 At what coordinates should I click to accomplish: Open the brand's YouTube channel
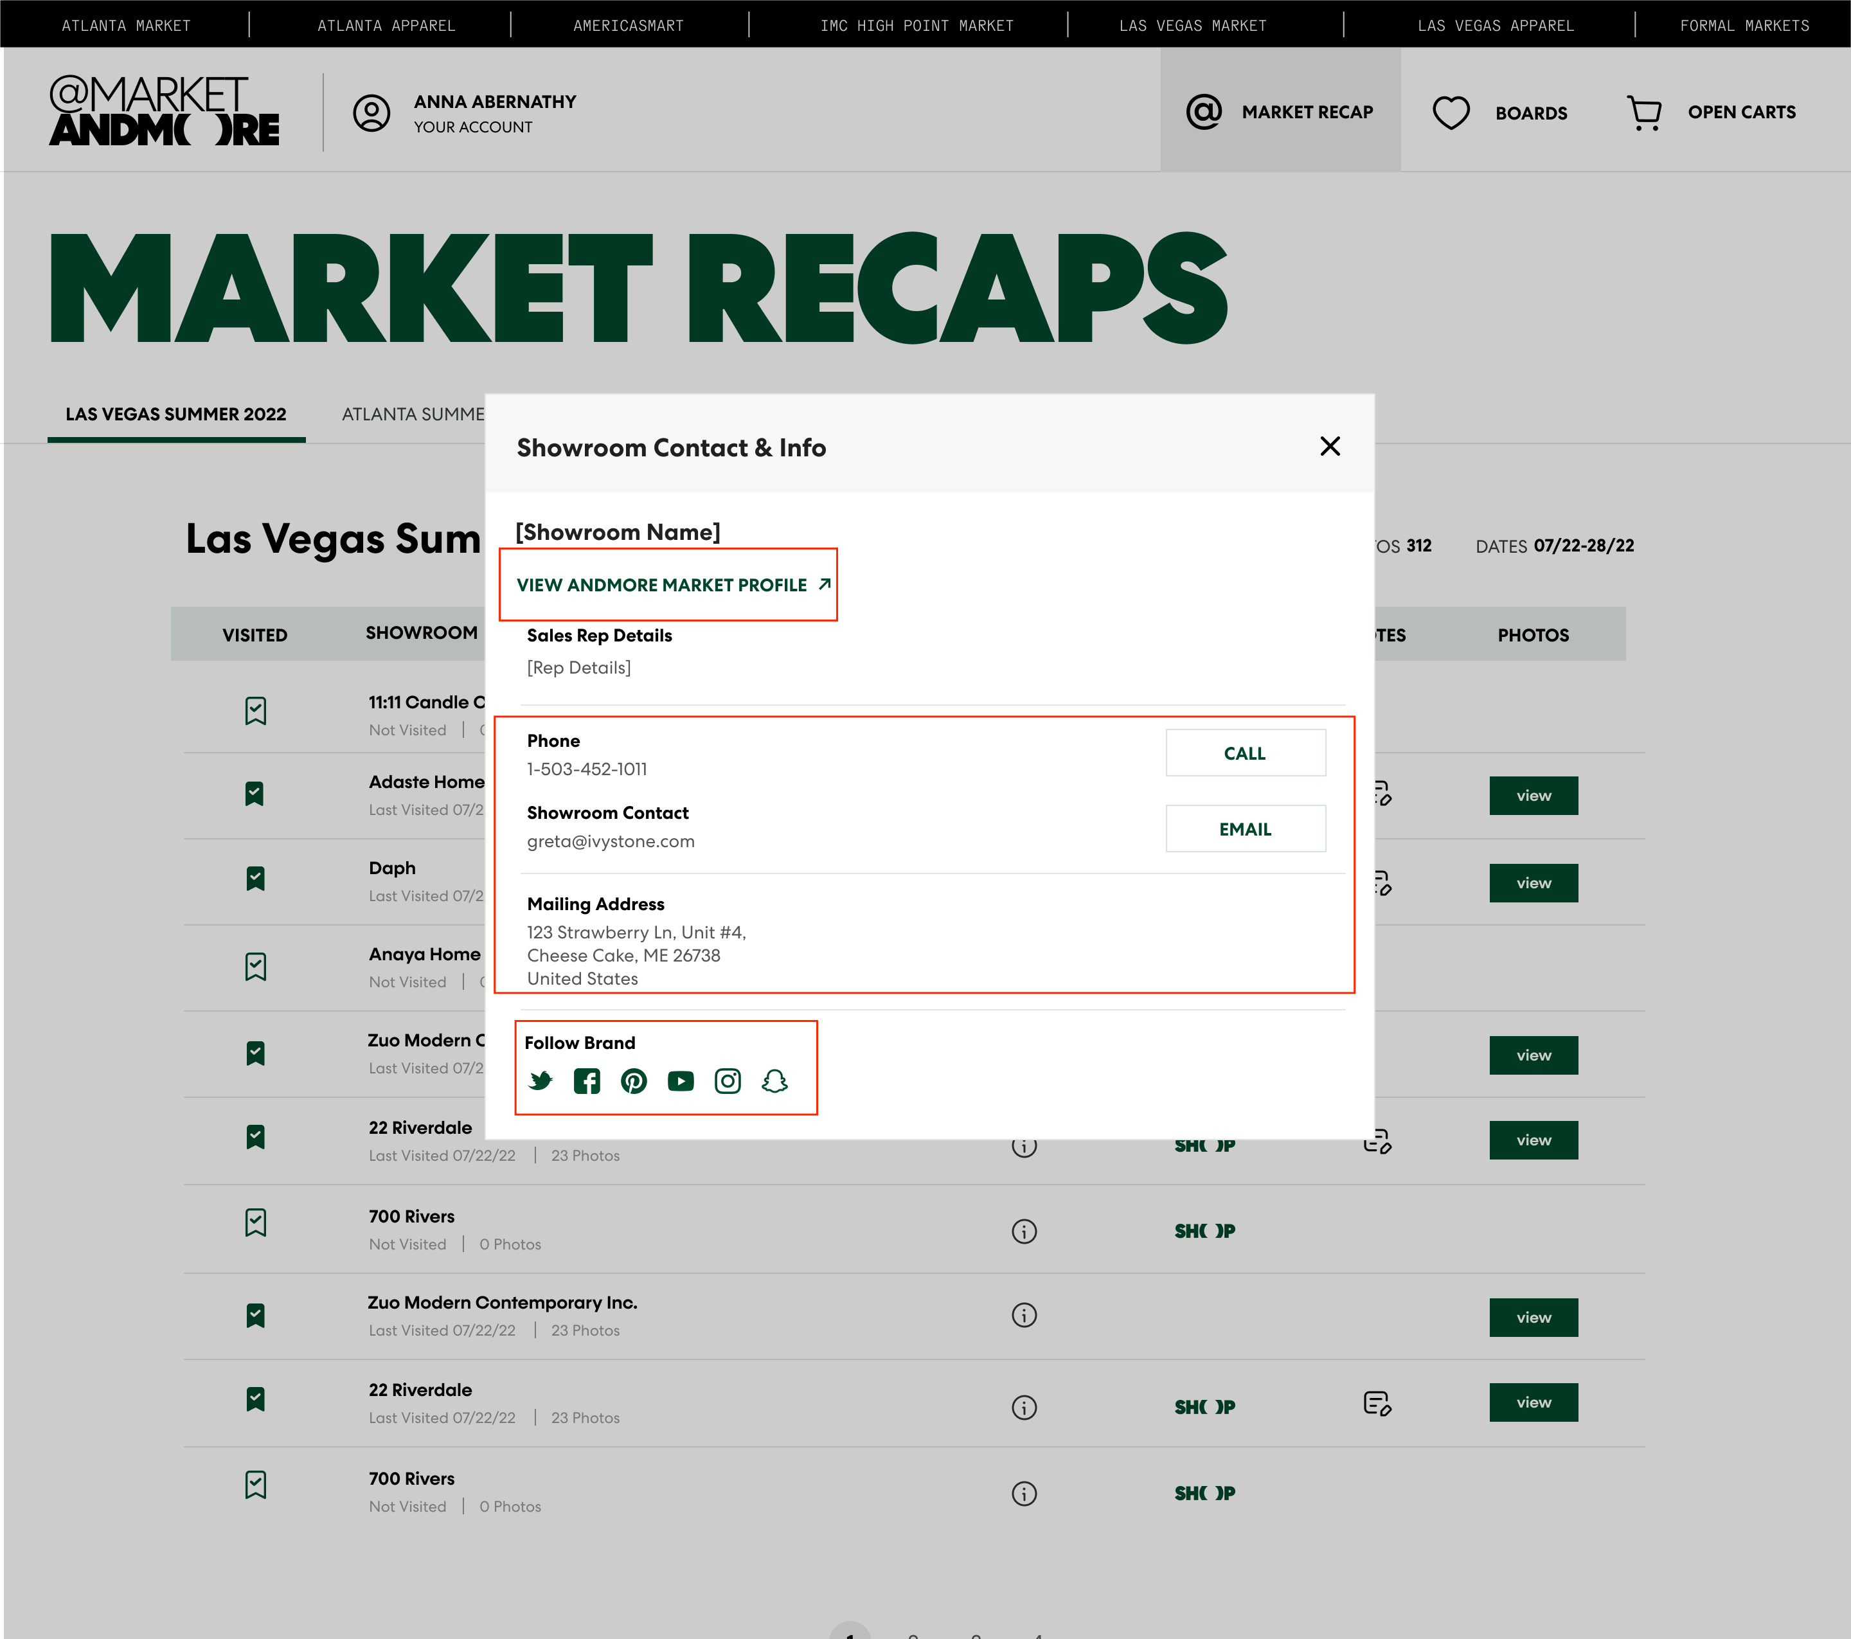[x=681, y=1080]
